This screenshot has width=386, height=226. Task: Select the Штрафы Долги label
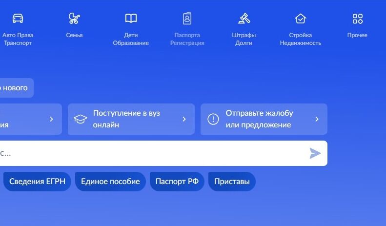point(244,39)
